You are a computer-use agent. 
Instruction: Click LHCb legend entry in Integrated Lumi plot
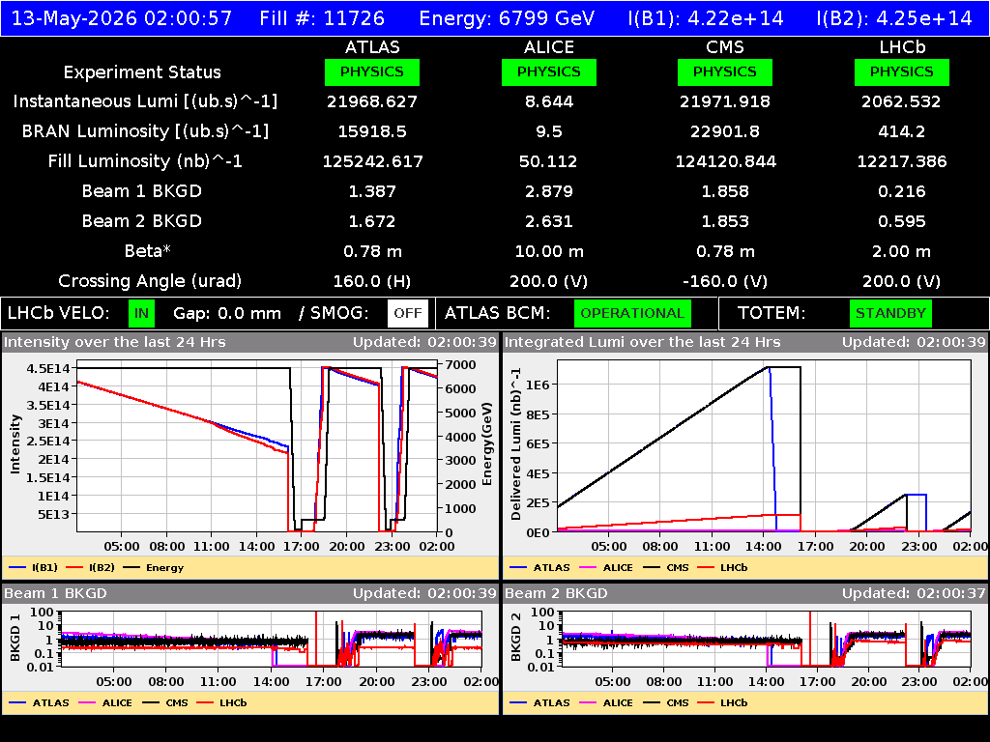pos(723,567)
